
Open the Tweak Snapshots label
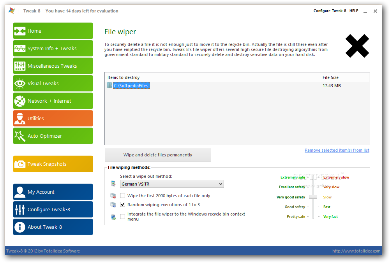(47, 164)
